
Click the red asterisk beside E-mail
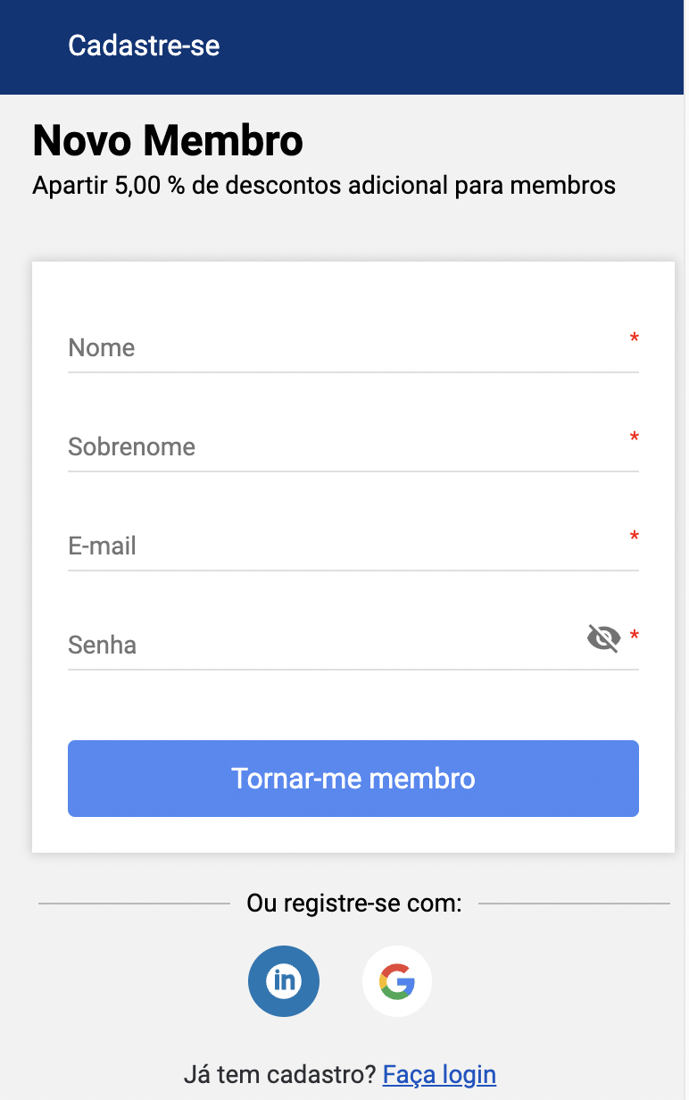click(635, 537)
